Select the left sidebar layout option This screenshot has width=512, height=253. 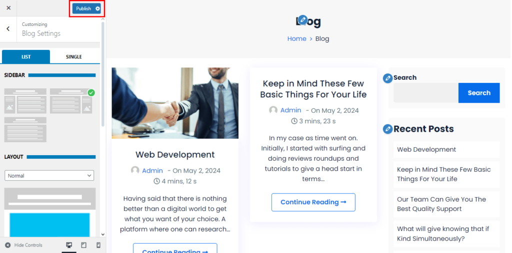point(25,101)
